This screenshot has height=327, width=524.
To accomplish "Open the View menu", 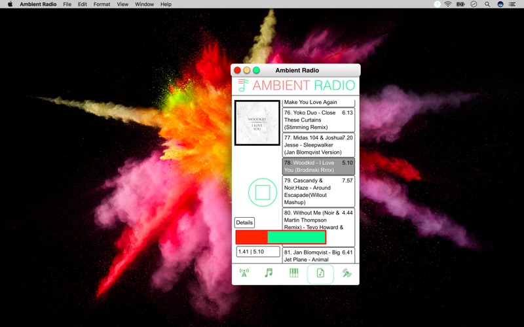I will pos(122,4).
